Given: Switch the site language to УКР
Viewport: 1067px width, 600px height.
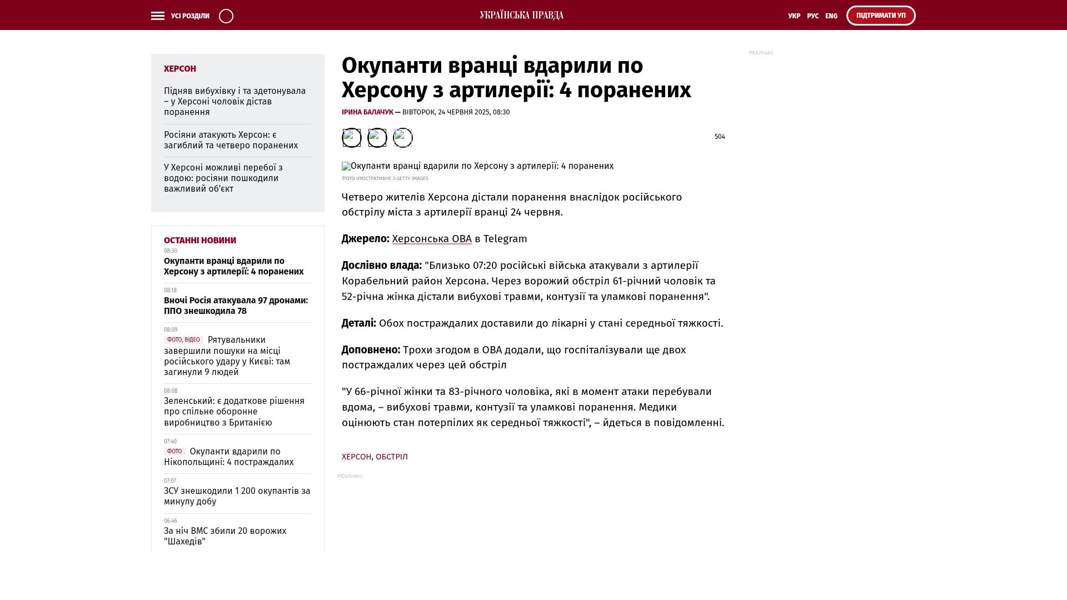Looking at the screenshot, I should (x=794, y=16).
